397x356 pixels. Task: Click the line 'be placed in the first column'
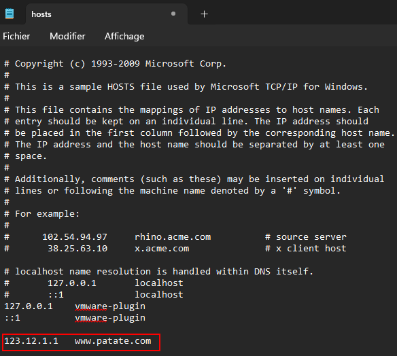click(x=199, y=133)
